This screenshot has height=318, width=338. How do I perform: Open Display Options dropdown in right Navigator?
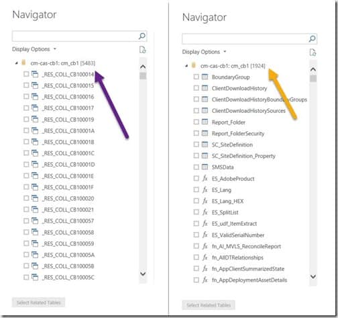point(204,52)
